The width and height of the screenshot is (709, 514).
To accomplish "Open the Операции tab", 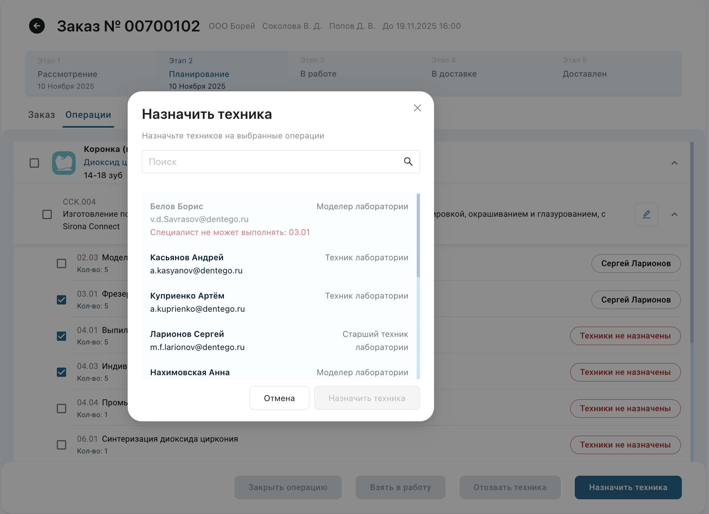I will [88, 115].
